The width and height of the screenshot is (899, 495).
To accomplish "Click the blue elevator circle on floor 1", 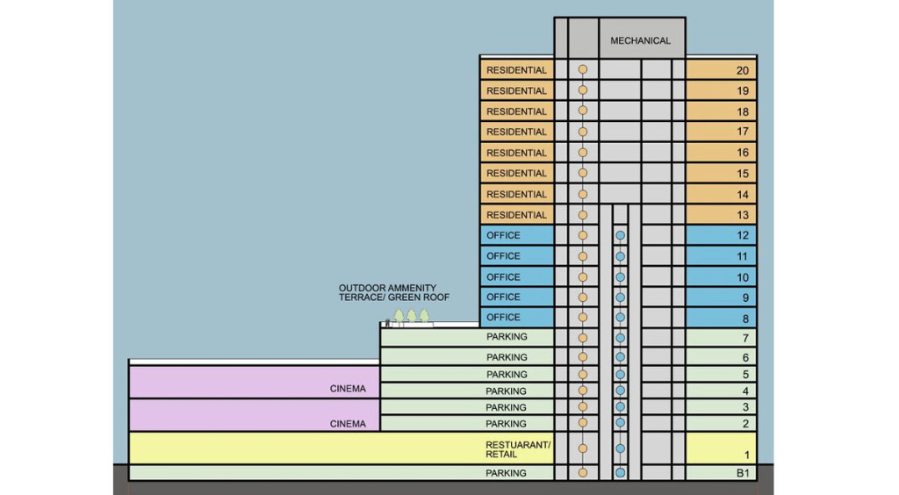I will coord(620,449).
